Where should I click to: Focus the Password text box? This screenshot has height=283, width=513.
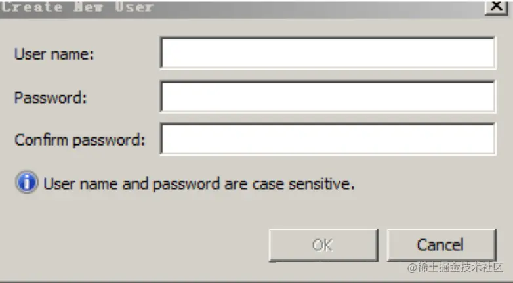click(x=328, y=97)
